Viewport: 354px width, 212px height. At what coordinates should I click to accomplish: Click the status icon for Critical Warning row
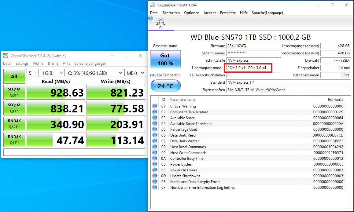click(155, 106)
